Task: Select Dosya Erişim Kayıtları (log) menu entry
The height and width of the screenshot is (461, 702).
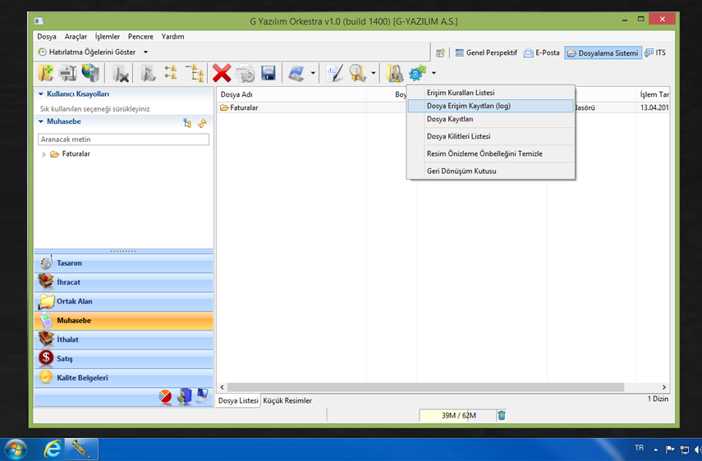Action: pos(469,106)
